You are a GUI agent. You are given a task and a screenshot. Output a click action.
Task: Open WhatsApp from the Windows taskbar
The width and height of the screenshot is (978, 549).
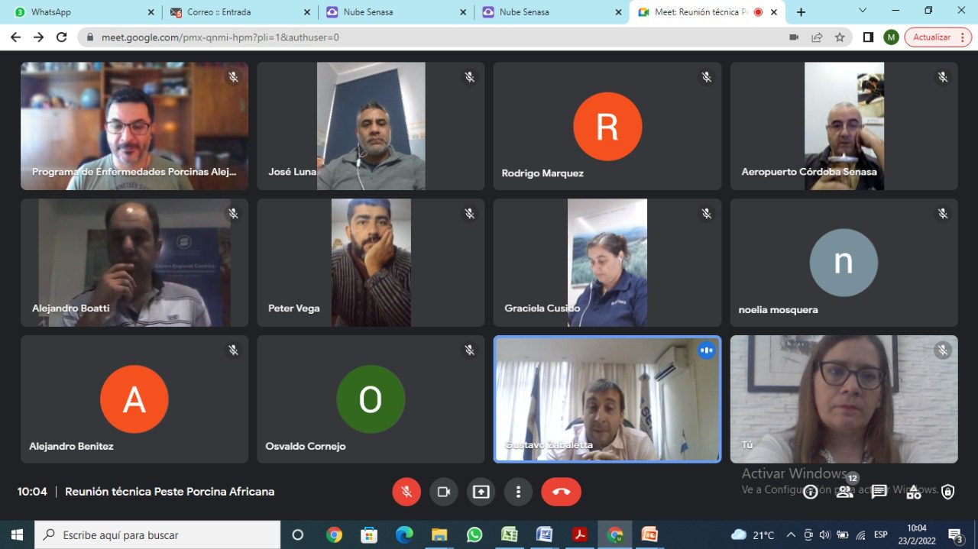pos(474,534)
